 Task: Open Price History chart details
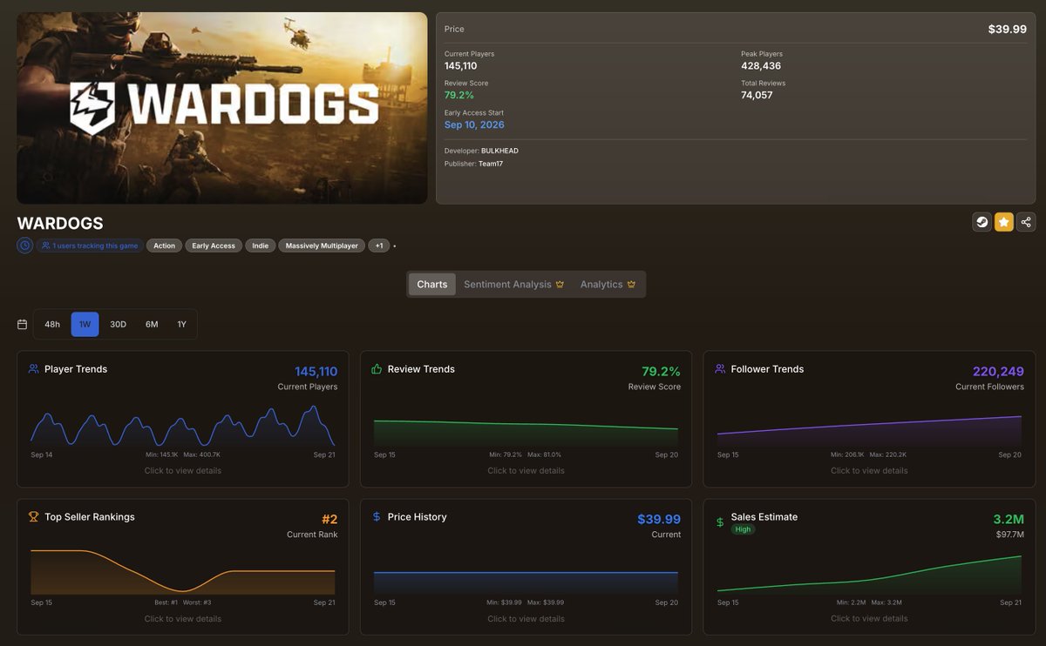(526, 619)
